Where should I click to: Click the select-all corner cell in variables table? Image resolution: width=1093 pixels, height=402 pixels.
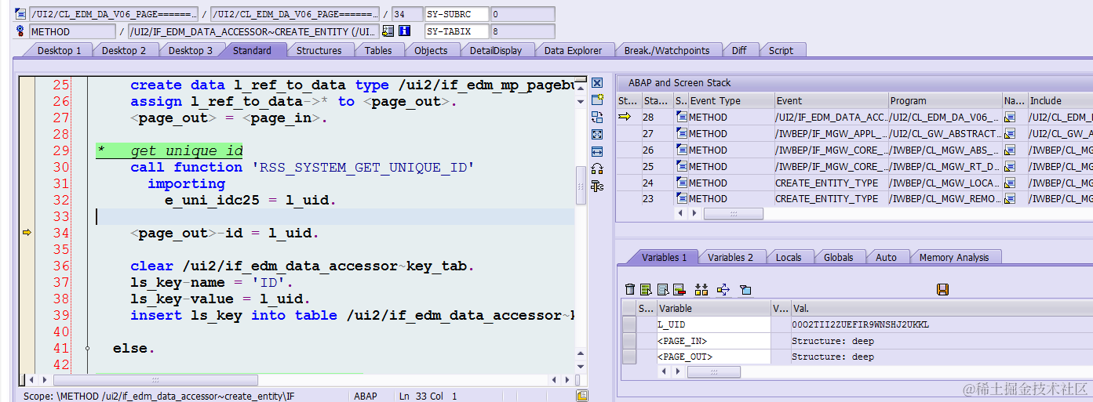tap(628, 308)
